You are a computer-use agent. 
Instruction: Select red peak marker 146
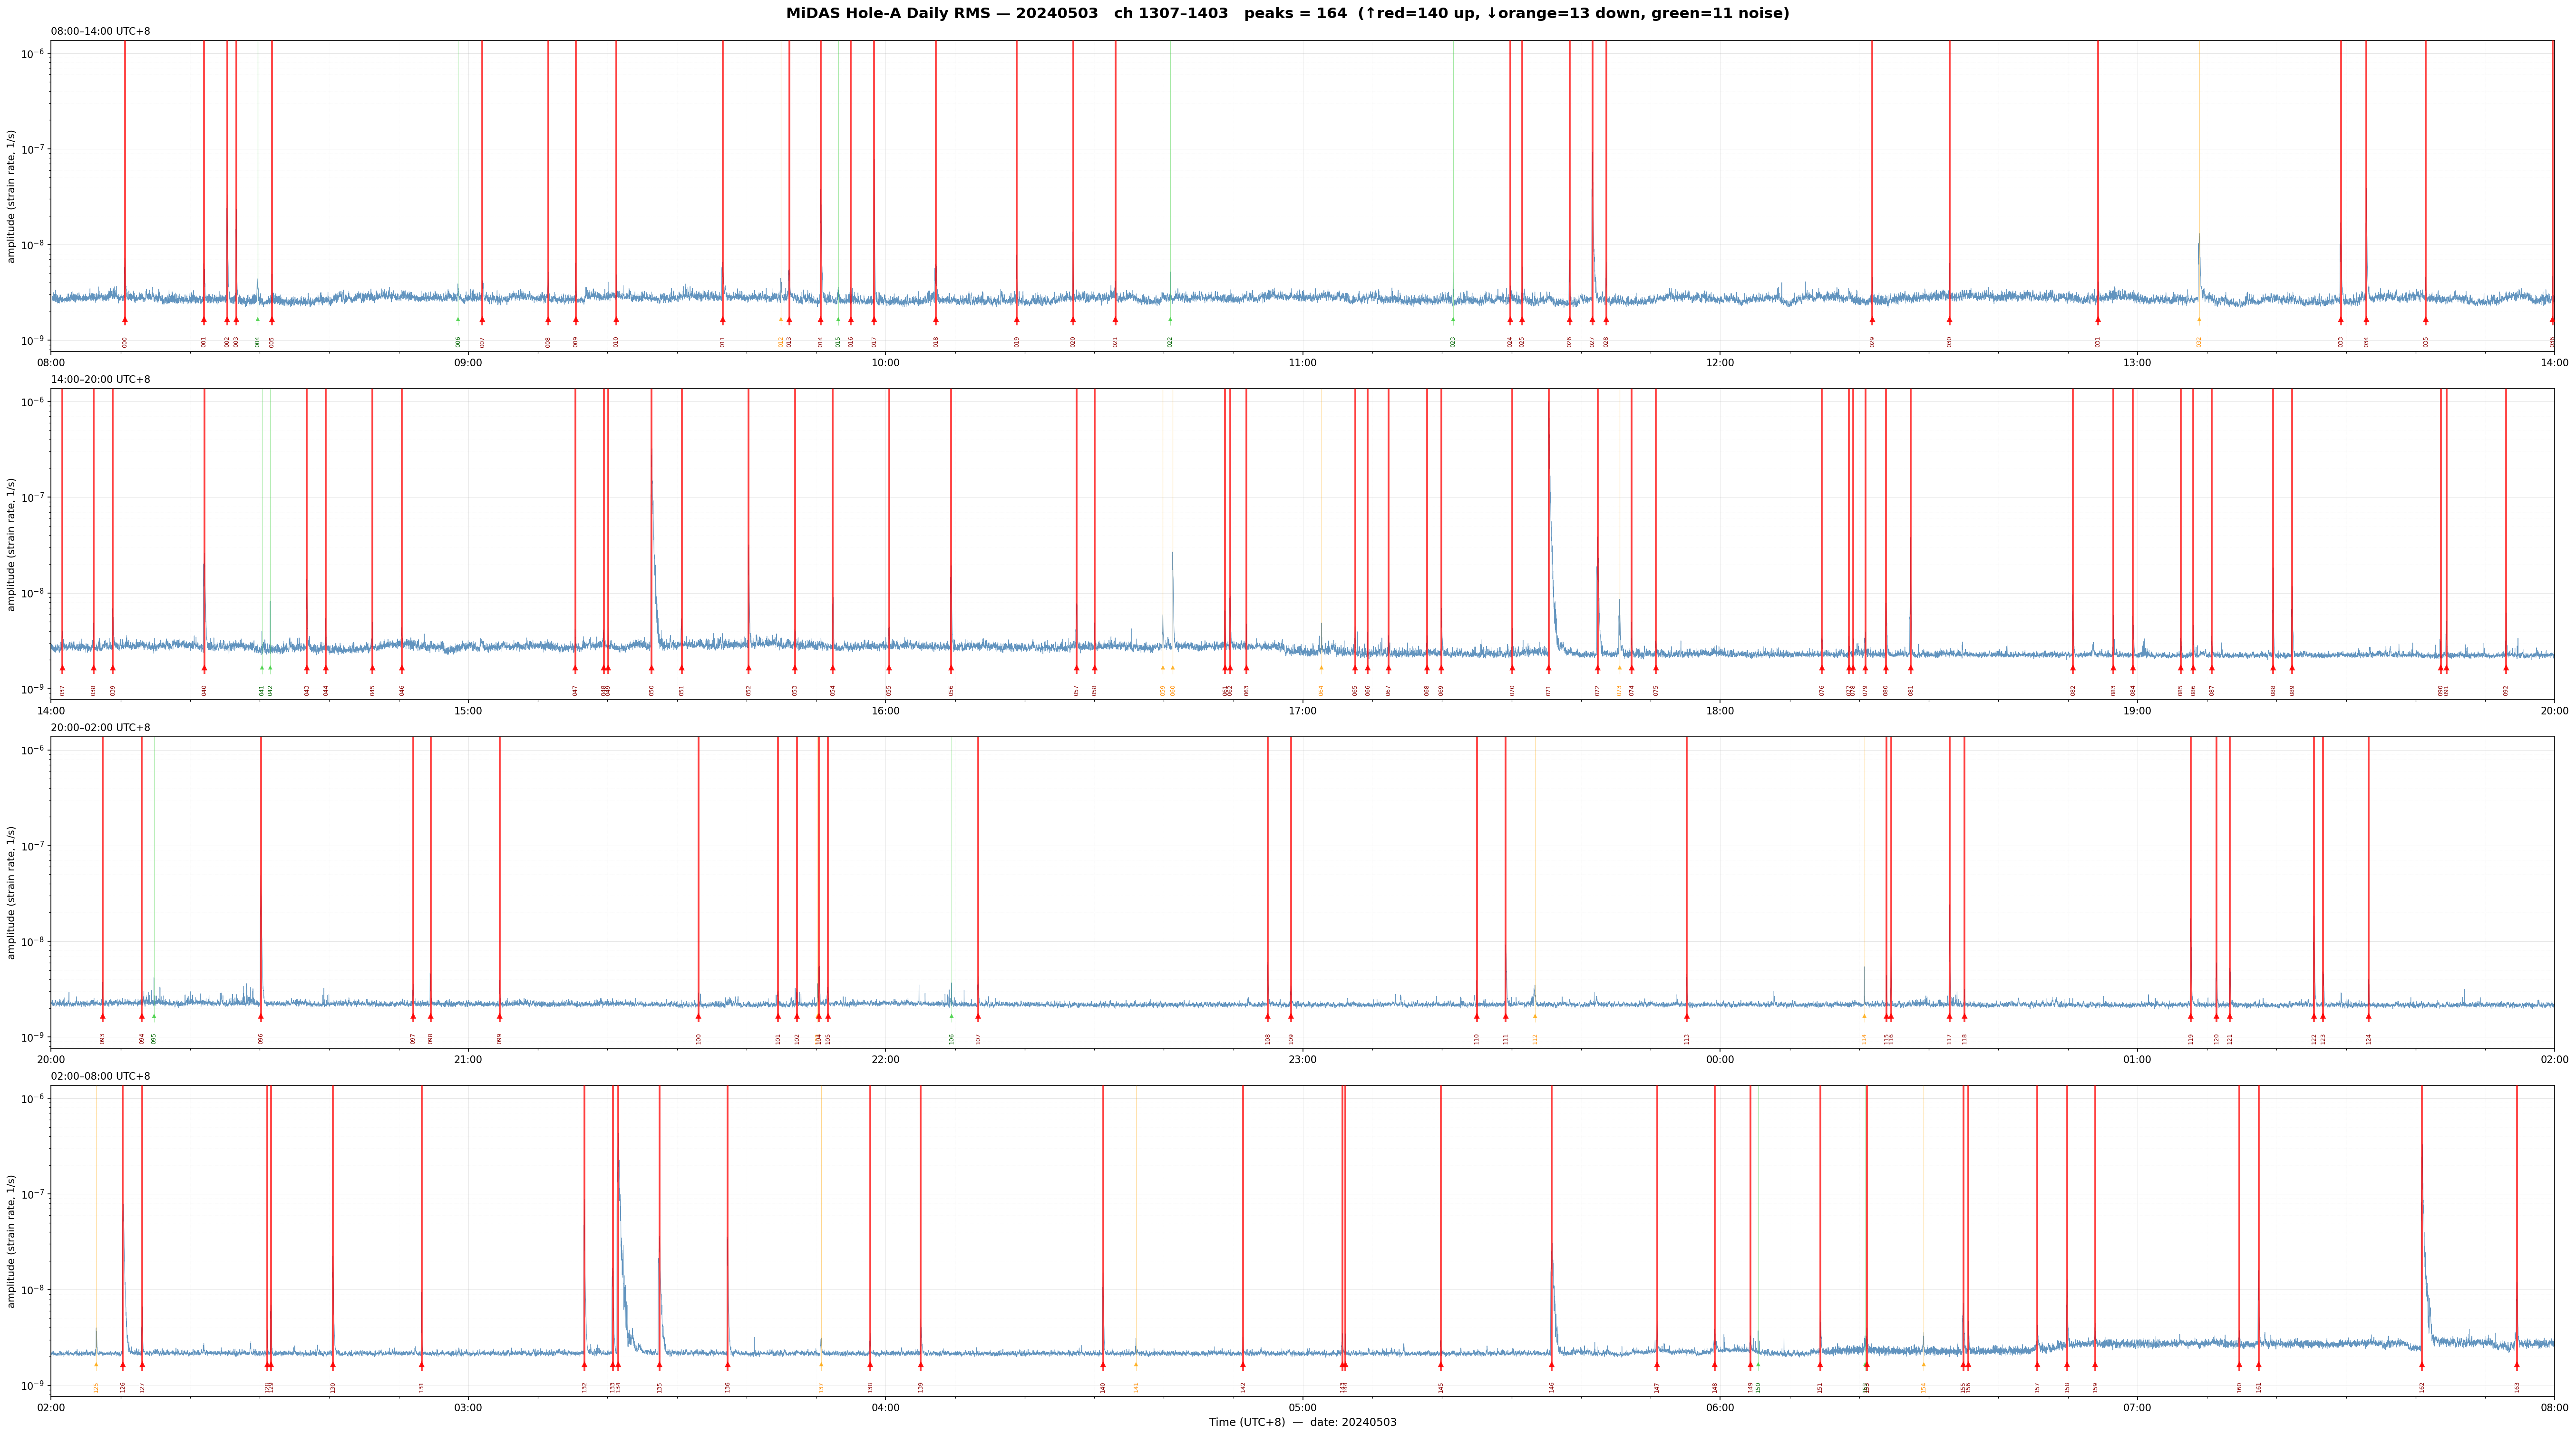pos(1552,1365)
